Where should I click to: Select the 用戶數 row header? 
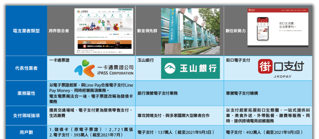(27, 132)
